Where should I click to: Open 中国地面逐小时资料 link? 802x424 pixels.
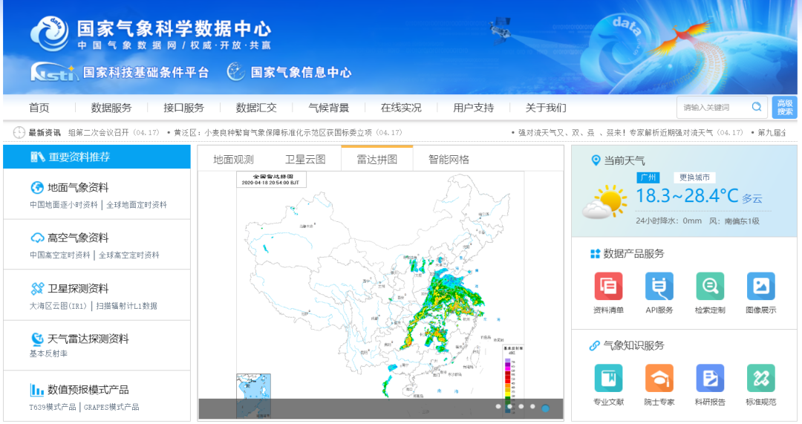tap(63, 205)
